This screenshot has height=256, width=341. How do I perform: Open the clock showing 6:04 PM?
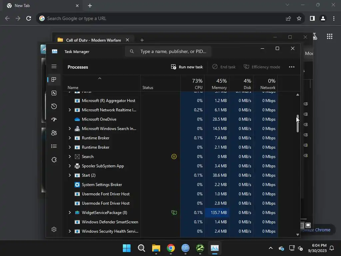pos(317,248)
